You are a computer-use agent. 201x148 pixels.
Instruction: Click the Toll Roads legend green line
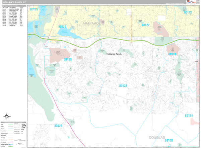pyautogui.click(x=11, y=146)
